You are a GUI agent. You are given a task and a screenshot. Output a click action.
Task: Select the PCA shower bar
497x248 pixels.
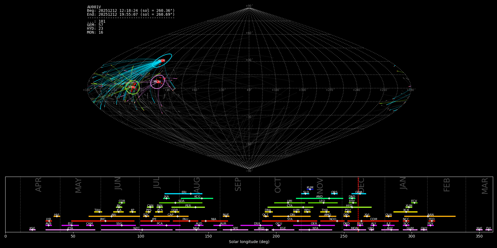(160, 225)
